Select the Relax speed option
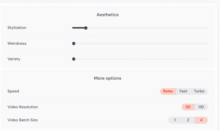220x131 pixels. (x=168, y=91)
